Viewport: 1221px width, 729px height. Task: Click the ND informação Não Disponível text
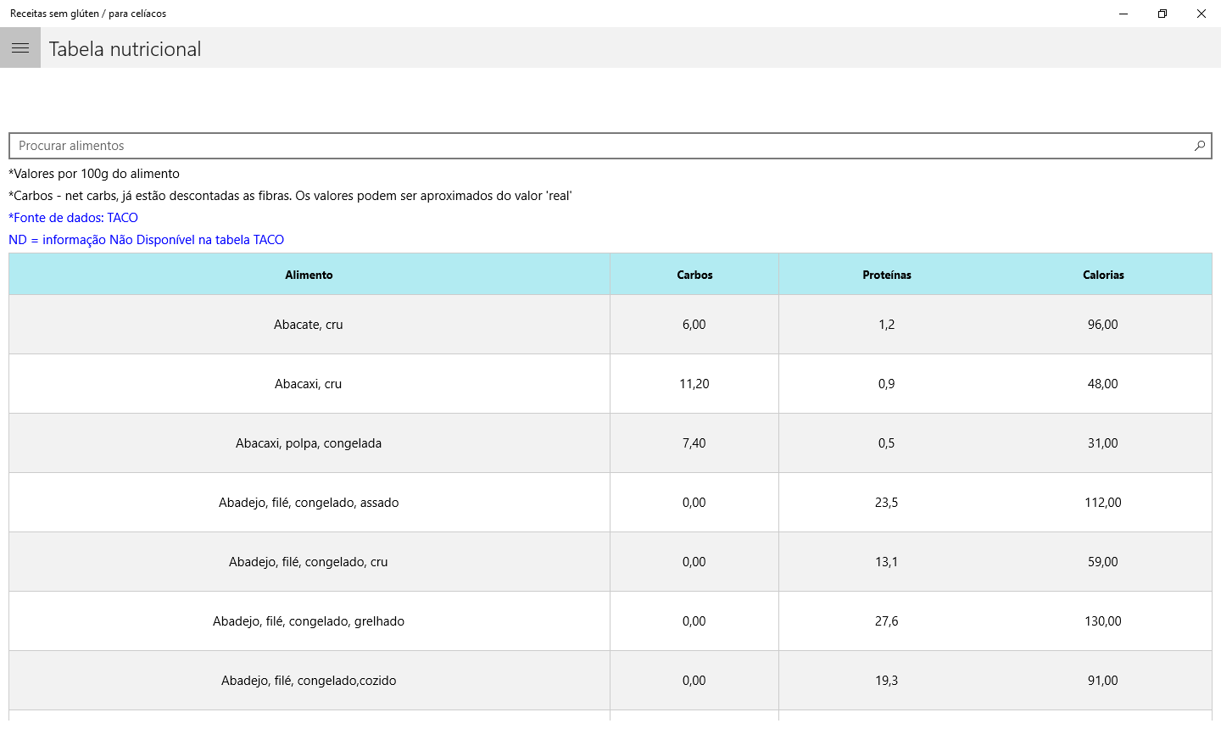(146, 240)
